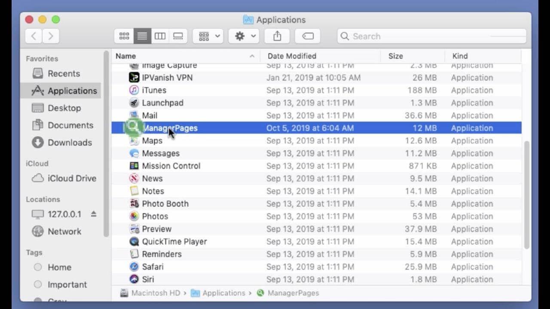Open the group-by arrangement dropdown
This screenshot has height=309, width=550.
(x=208, y=36)
